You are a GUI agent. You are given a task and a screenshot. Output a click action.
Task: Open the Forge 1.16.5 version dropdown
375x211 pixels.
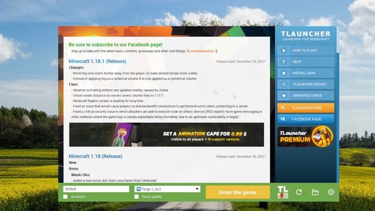167,189
